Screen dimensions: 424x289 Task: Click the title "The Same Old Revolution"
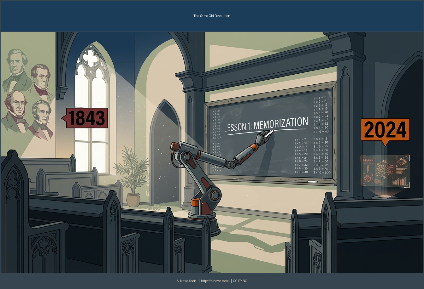coord(212,16)
